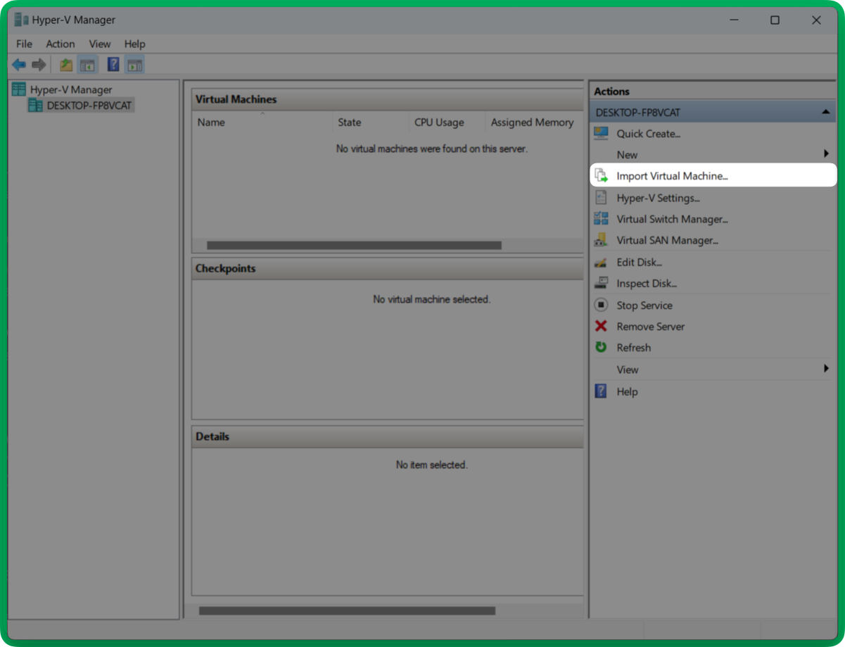The height and width of the screenshot is (647, 845).
Task: Select Hyper-V Manager tree root label
Action: pyautogui.click(x=71, y=89)
